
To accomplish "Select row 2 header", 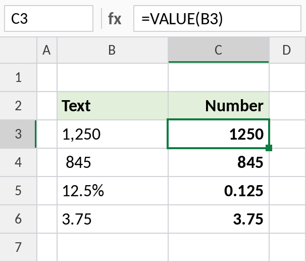I will point(18,106).
